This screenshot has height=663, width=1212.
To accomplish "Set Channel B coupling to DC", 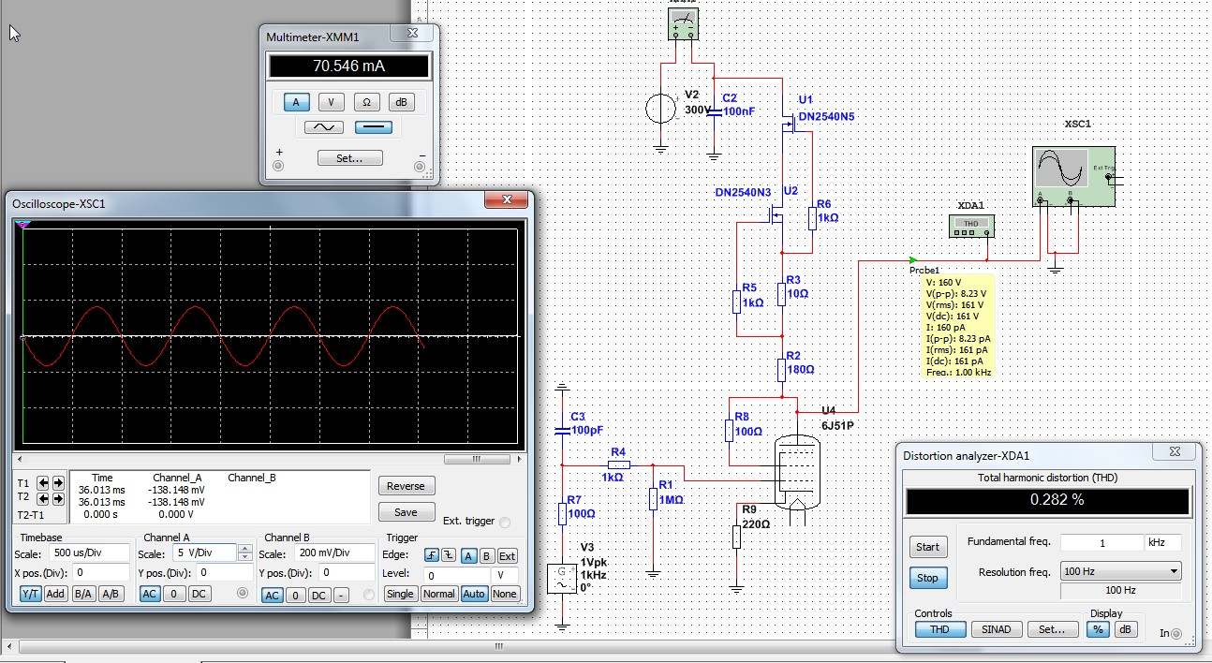I will 318,595.
